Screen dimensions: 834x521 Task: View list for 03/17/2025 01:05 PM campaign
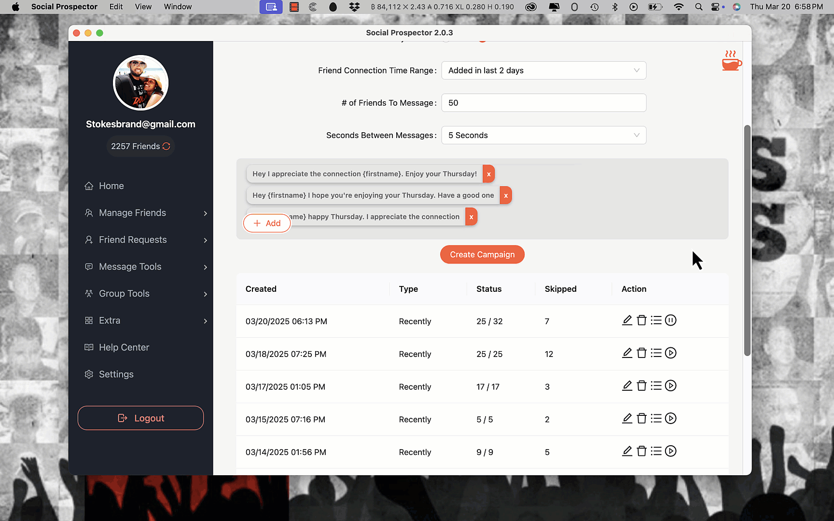pos(656,385)
